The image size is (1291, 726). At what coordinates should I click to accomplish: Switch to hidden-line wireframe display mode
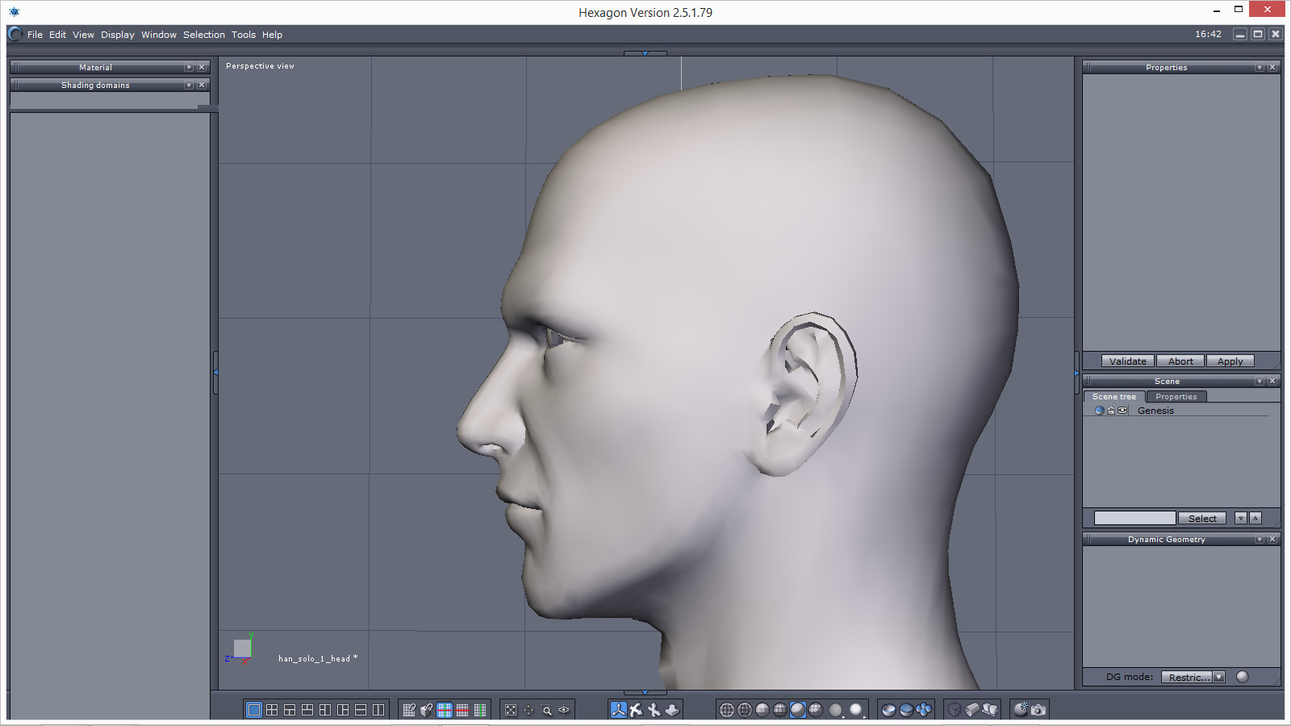point(745,710)
